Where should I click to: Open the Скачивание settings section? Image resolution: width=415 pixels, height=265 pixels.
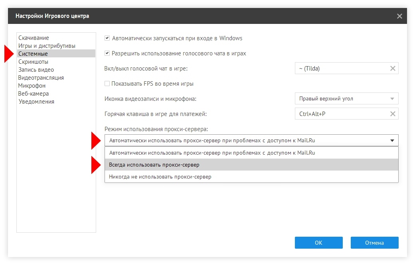pyautogui.click(x=34, y=38)
